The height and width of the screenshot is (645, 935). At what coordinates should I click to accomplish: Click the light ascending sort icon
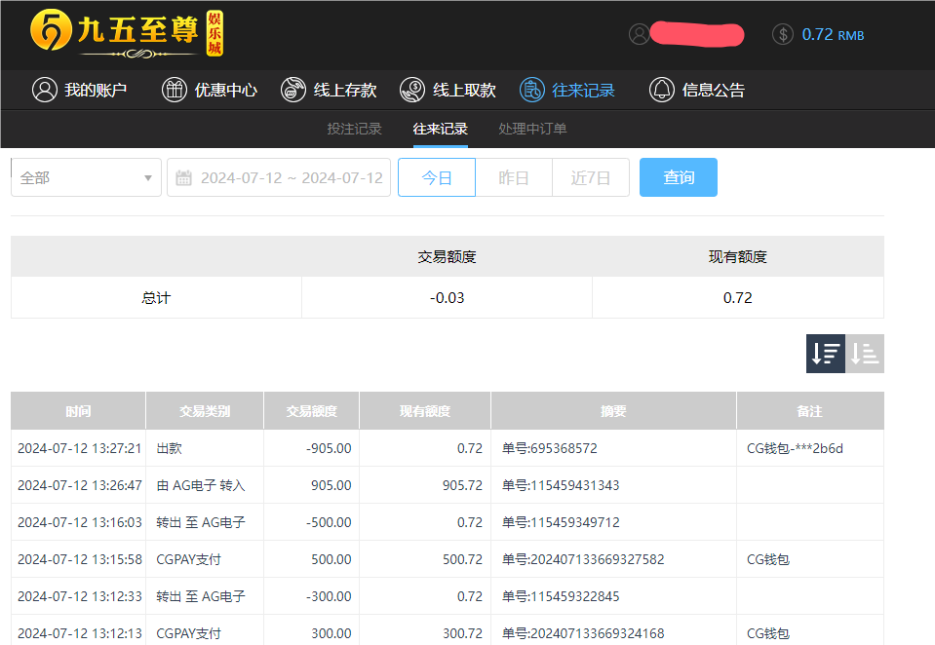point(864,353)
